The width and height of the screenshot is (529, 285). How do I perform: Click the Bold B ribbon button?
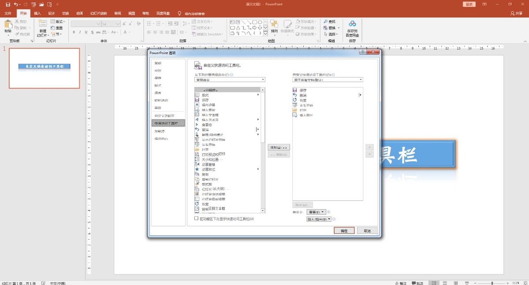(x=74, y=32)
